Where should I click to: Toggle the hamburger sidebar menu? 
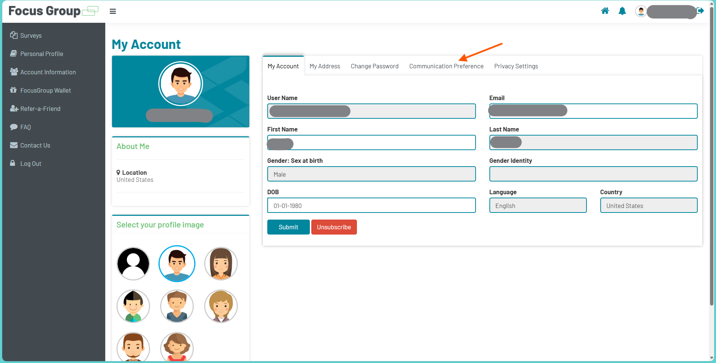pos(113,11)
